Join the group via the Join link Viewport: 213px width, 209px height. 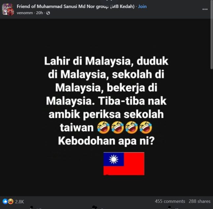[x=142, y=6]
